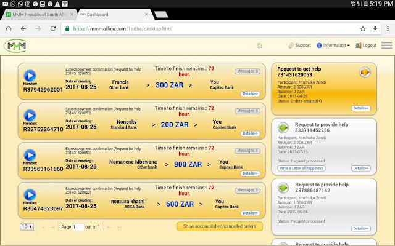Open the Support link
The height and width of the screenshot is (246, 395).
[x=299, y=45]
